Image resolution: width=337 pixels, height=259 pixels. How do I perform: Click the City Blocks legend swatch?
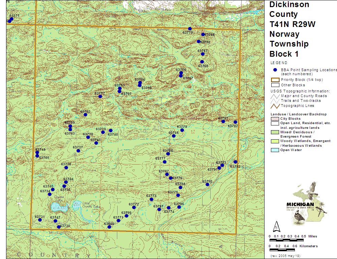click(275, 119)
